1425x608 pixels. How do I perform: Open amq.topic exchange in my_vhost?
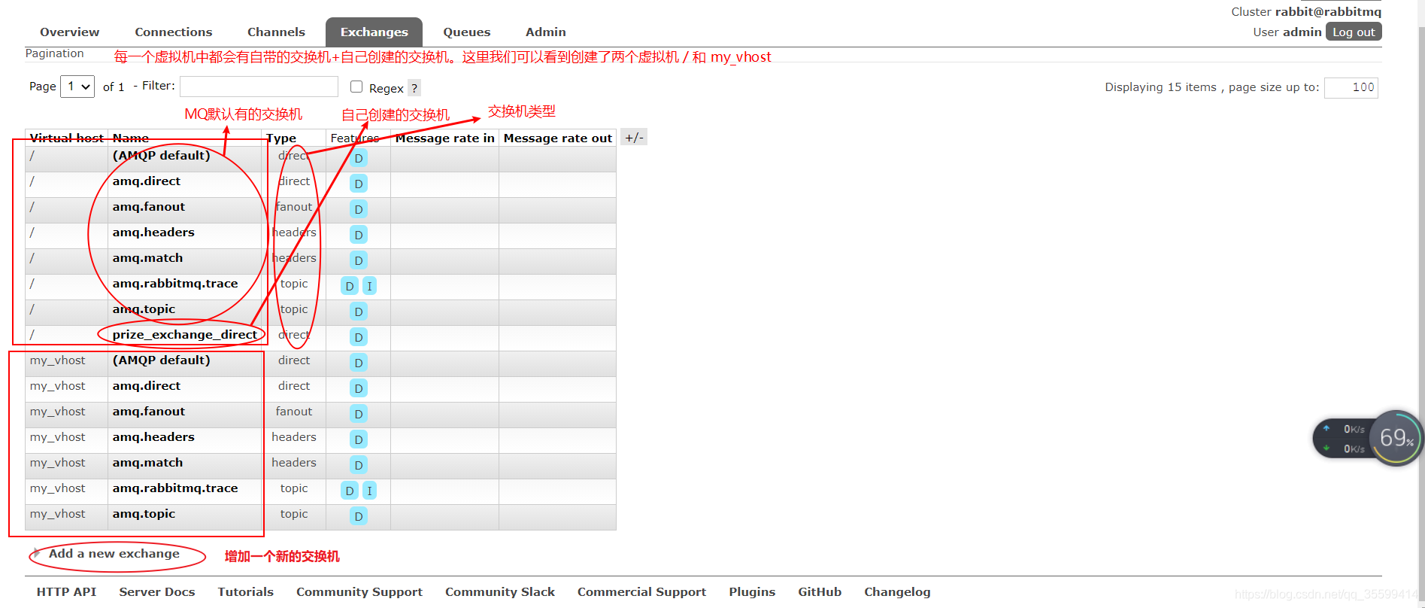tap(144, 513)
